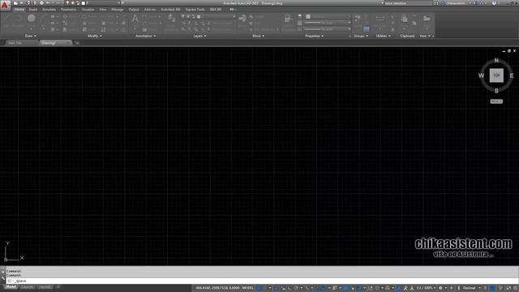Select the Text tool (large A icon)
519x292 pixels.
(x=135, y=19)
